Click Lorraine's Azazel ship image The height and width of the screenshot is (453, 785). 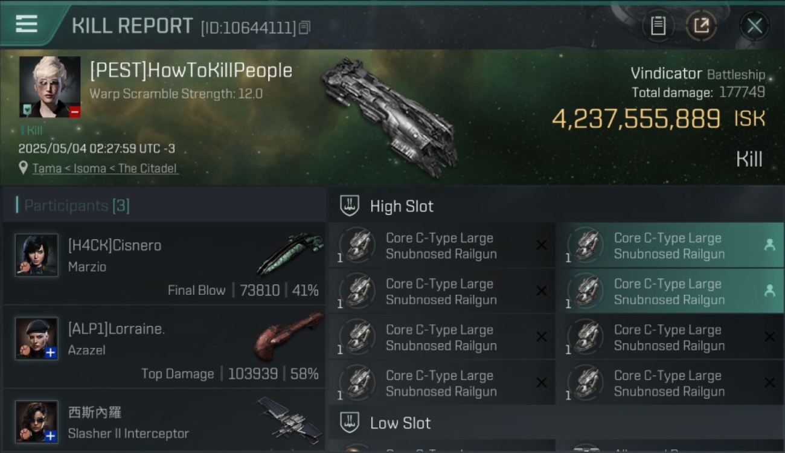point(289,334)
